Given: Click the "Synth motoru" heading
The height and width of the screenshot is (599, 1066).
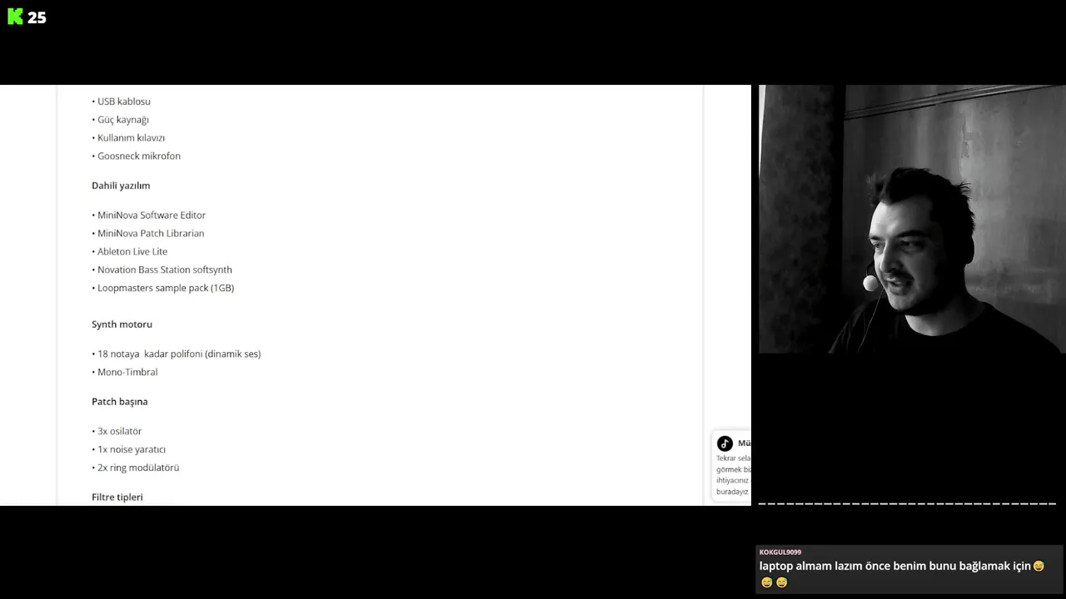Looking at the screenshot, I should tap(122, 324).
